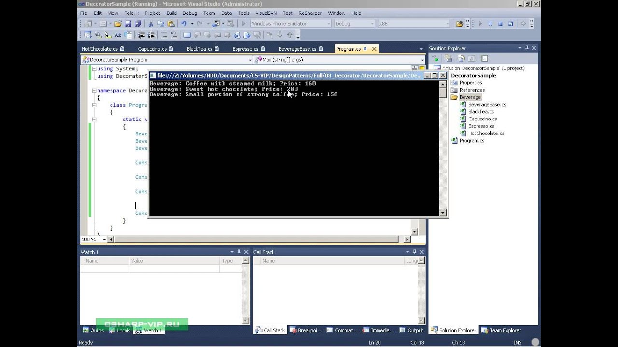Click the editor's horizontal scrollbar right arrow

(x=407, y=239)
